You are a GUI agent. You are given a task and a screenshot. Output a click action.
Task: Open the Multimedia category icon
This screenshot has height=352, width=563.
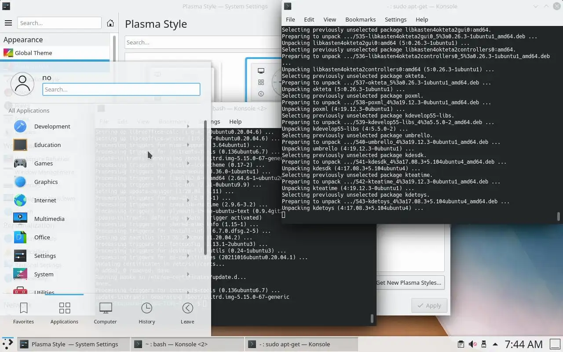coord(20,219)
